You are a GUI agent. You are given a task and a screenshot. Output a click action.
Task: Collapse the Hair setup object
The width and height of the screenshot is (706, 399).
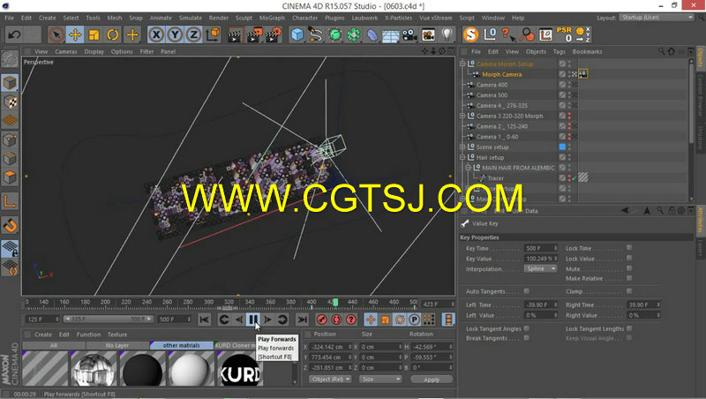pyautogui.click(x=462, y=157)
